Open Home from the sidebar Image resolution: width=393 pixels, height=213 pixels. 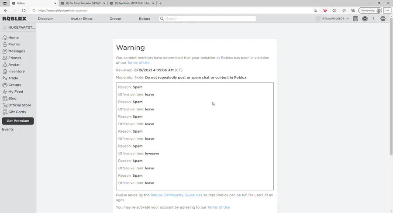coord(10,38)
